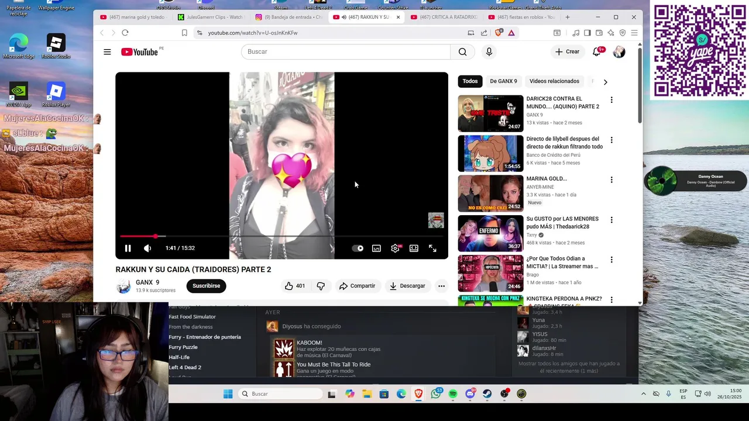The image size is (749, 421).
Task: Open options for MARINA GOLD video
Action: click(x=611, y=180)
